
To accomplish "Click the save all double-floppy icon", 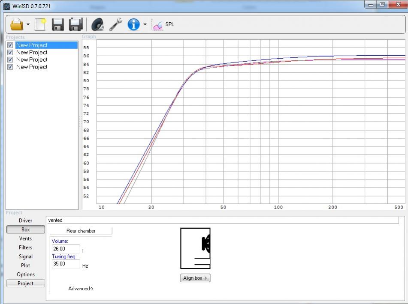I will (x=76, y=24).
